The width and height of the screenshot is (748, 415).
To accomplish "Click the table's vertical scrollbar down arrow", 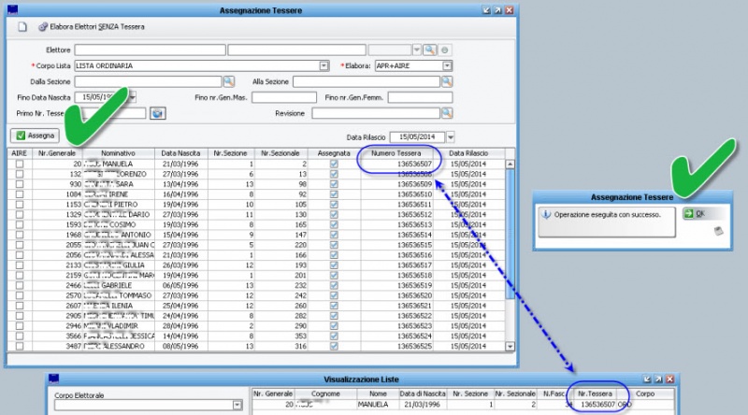I will (510, 346).
